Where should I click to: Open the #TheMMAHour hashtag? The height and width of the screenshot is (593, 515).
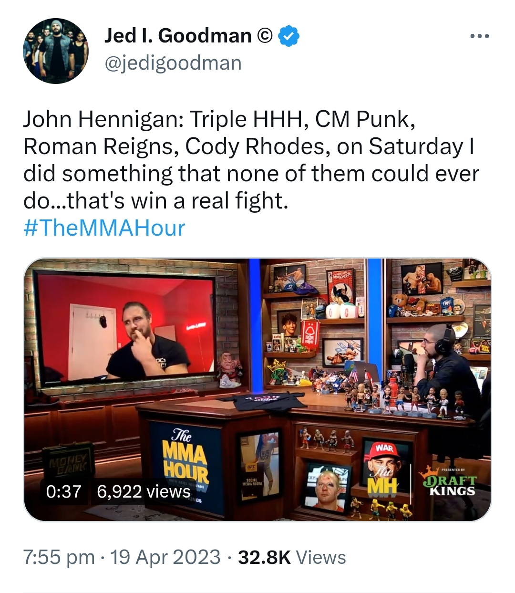(x=104, y=228)
